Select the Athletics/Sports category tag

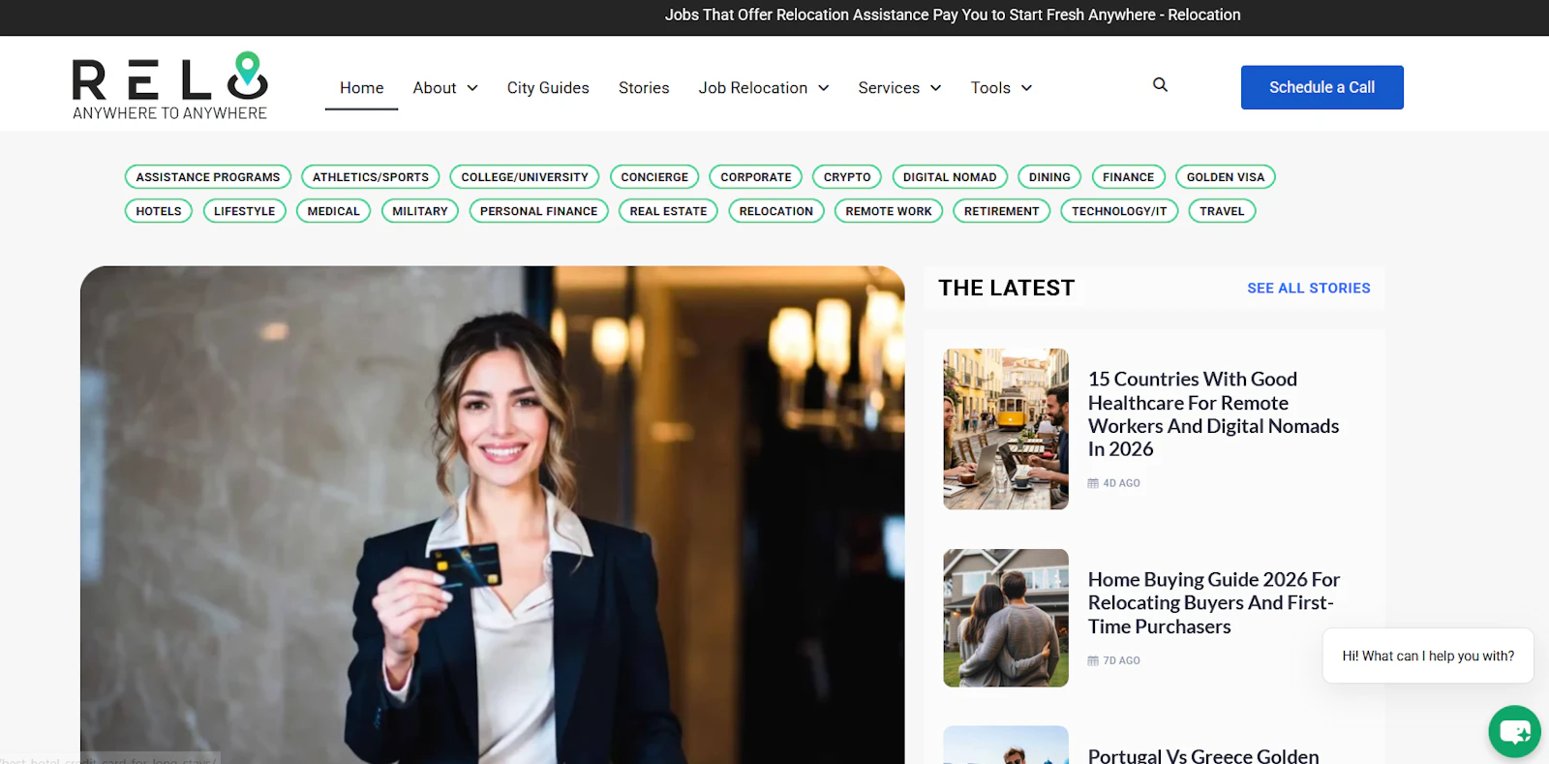pos(371,177)
